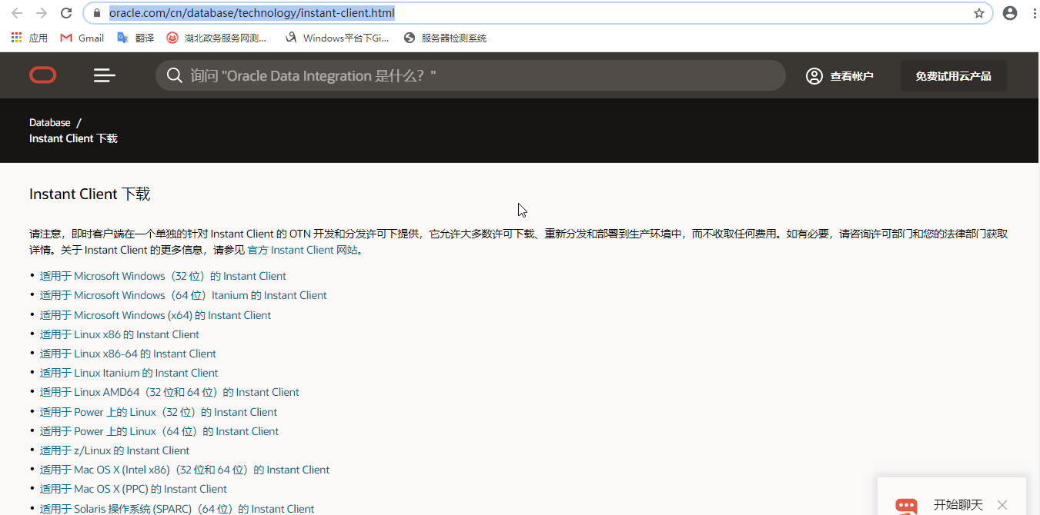Bookmark this page with the star
The height and width of the screenshot is (515, 1040).
pos(979,12)
